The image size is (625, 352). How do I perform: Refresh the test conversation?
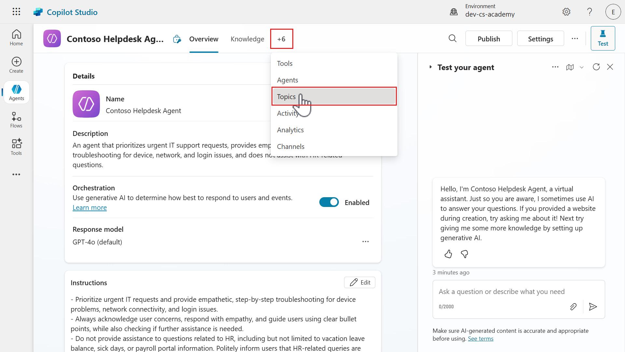(x=596, y=67)
